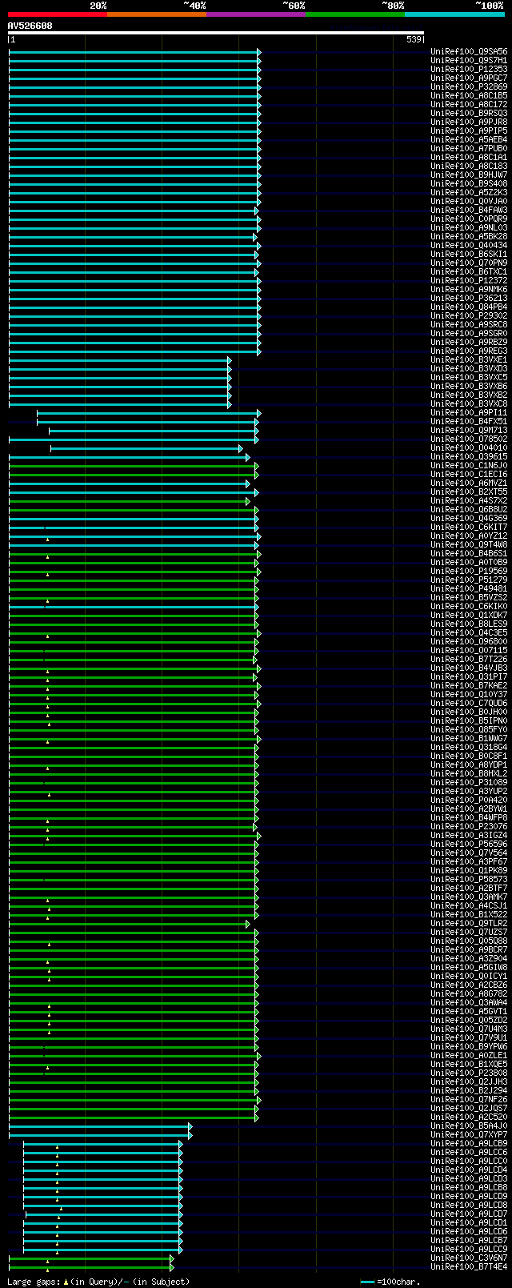Open the UniRef100_A7PUB0 hit
This screenshot has width=512, height=1288.
(469, 149)
